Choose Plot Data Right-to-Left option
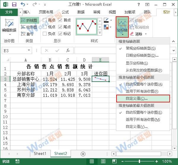 [x=143, y=70]
